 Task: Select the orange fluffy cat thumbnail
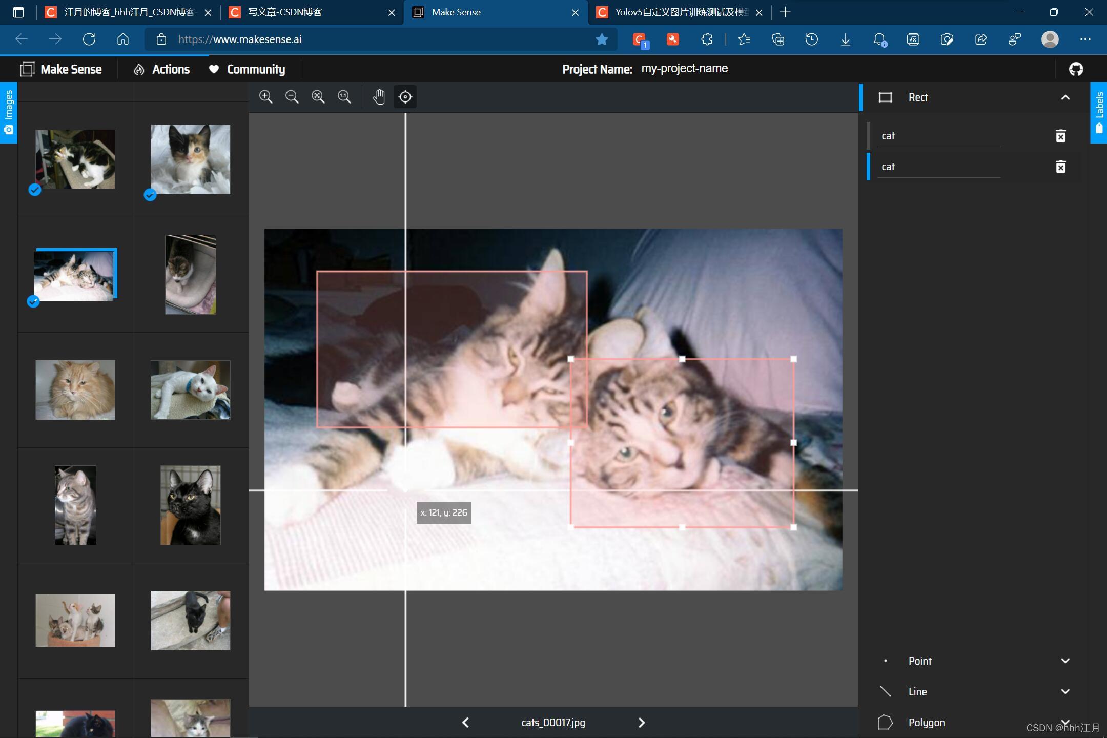75,390
